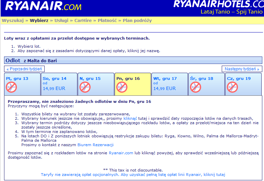The width and height of the screenshot is (264, 181).
Task: Select the Wt, gru 17 date tab
Action: (x=170, y=84)
